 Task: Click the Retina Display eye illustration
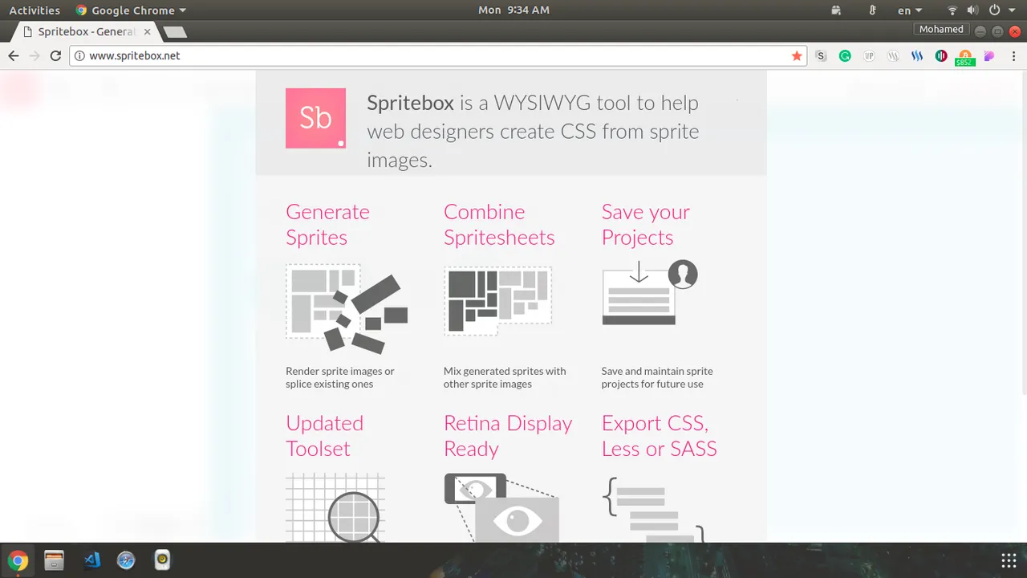click(501, 507)
